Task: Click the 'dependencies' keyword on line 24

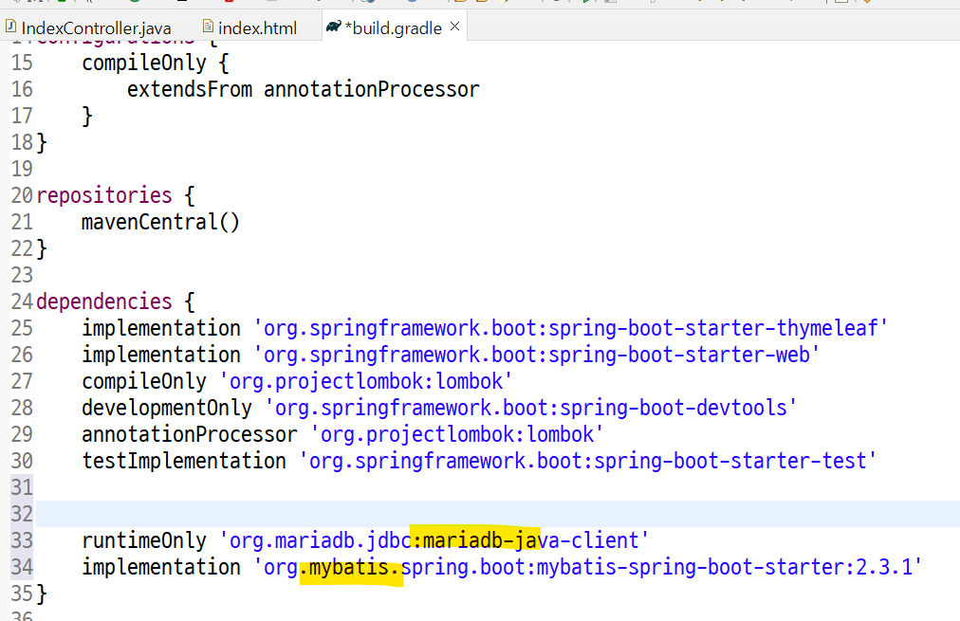Action: [x=104, y=301]
